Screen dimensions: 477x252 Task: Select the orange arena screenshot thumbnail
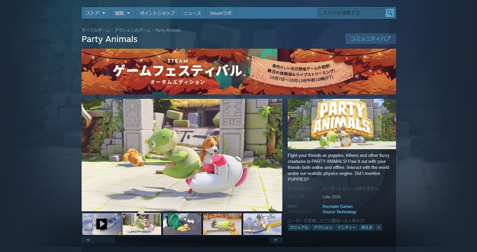coord(222,224)
